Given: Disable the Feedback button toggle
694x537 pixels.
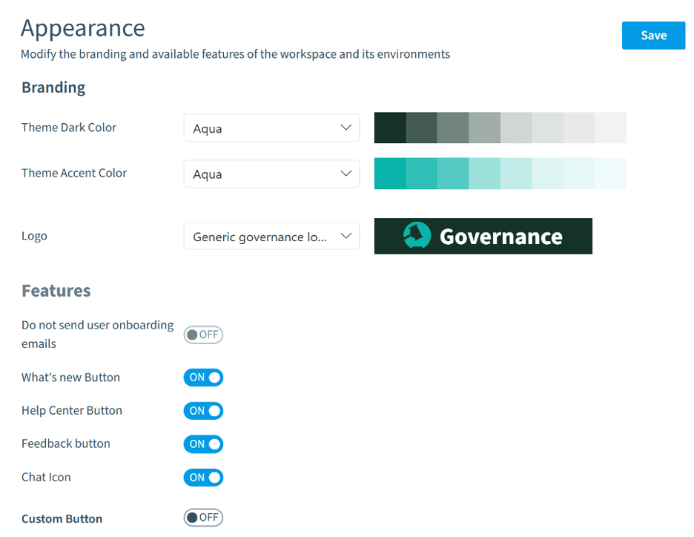Looking at the screenshot, I should pyautogui.click(x=203, y=444).
